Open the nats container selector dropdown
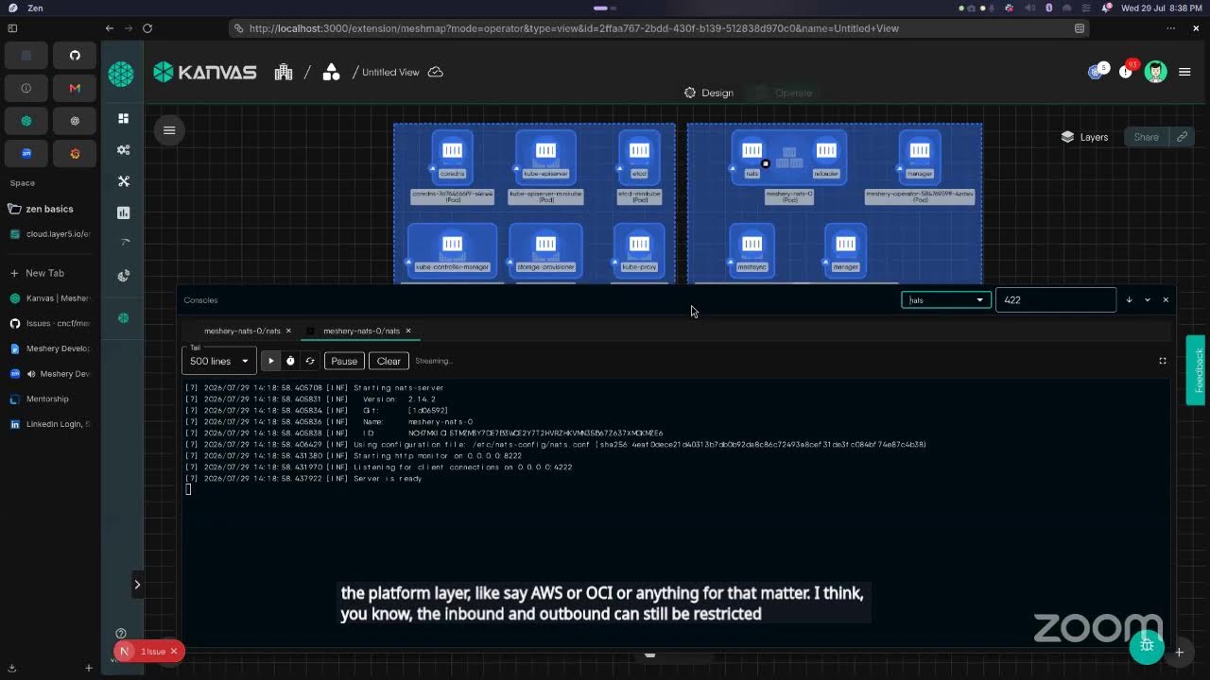 point(946,300)
